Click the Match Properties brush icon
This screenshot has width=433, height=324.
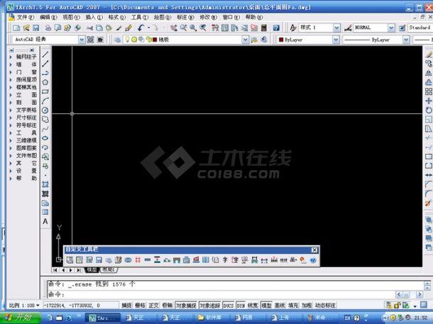(x=128, y=28)
